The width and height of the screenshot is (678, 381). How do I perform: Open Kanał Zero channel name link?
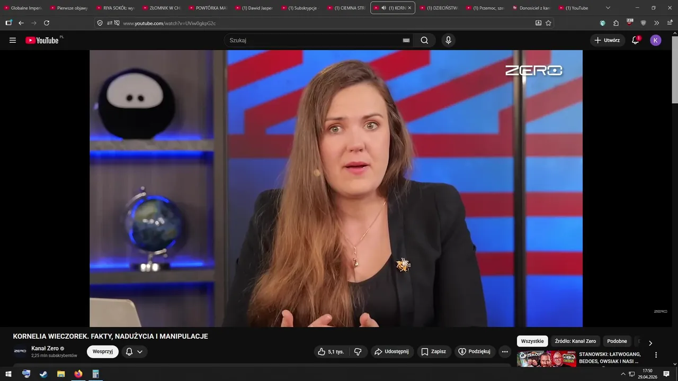(45, 348)
